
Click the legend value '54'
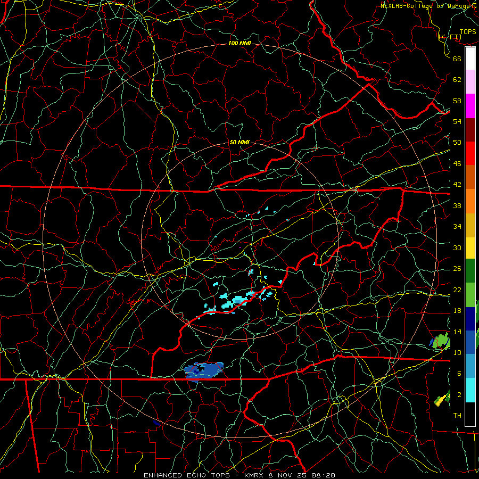[x=457, y=121]
